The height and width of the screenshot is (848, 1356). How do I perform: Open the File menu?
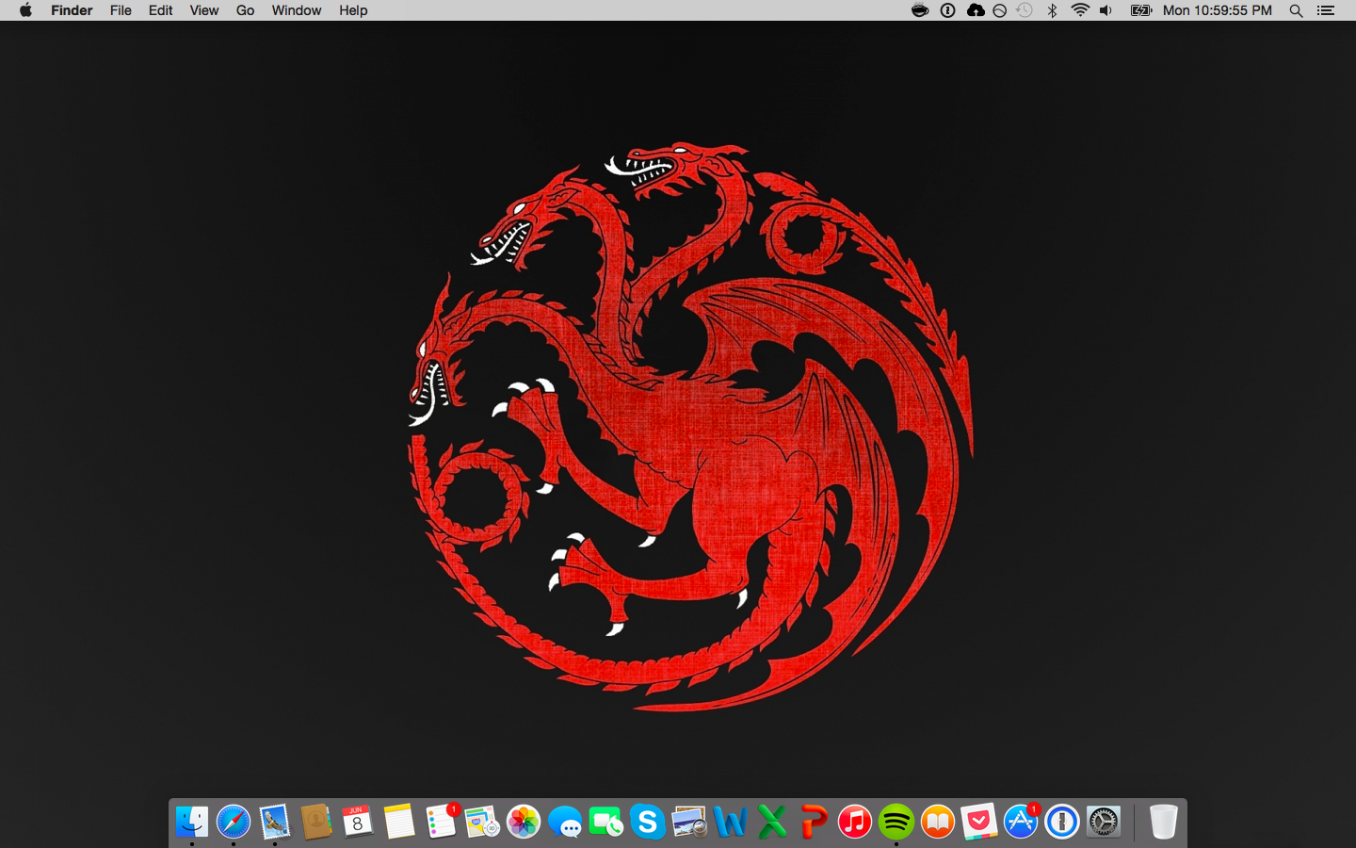pyautogui.click(x=121, y=10)
